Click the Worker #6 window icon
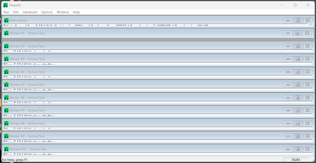The width and height of the screenshot is (316, 163). pyautogui.click(x=6, y=98)
